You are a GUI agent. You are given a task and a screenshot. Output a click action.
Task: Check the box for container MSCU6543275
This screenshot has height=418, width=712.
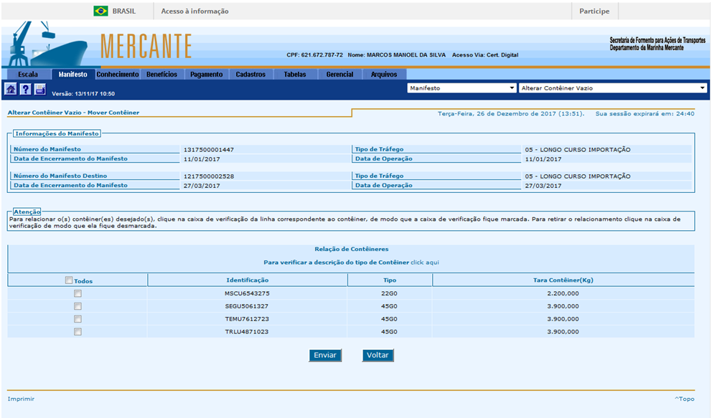78,293
